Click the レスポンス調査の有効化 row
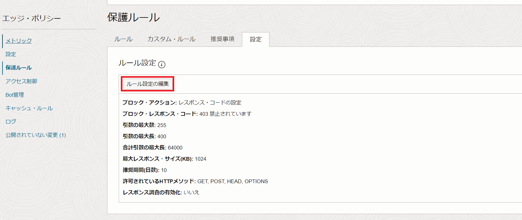 161,193
